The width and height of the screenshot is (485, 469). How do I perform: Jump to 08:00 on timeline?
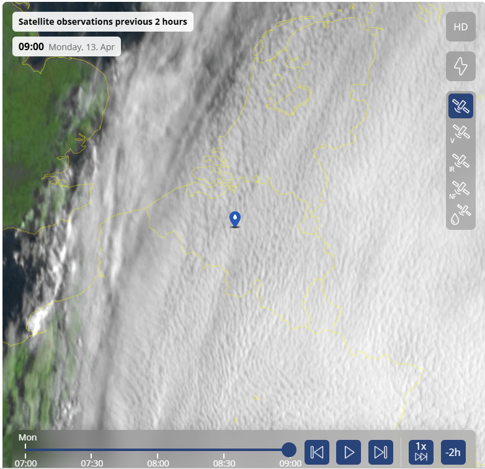click(x=158, y=463)
